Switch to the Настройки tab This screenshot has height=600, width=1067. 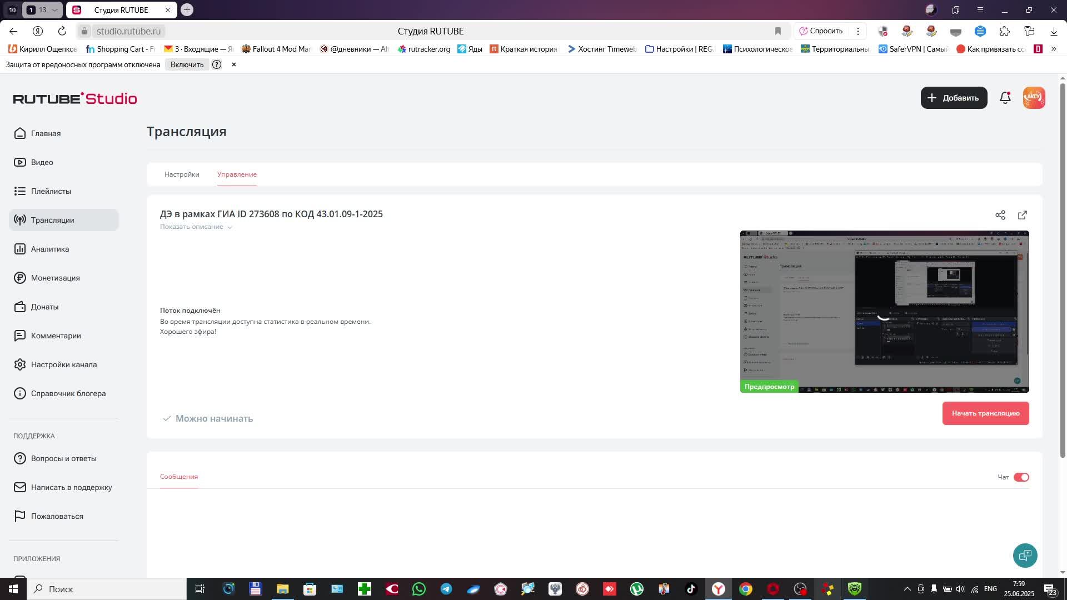pyautogui.click(x=182, y=174)
